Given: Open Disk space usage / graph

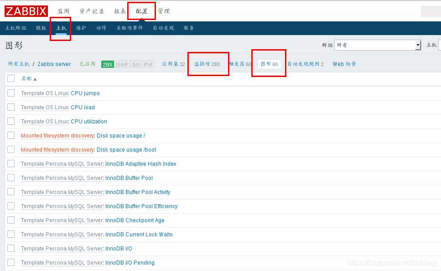Looking at the screenshot, I should [x=121, y=136].
